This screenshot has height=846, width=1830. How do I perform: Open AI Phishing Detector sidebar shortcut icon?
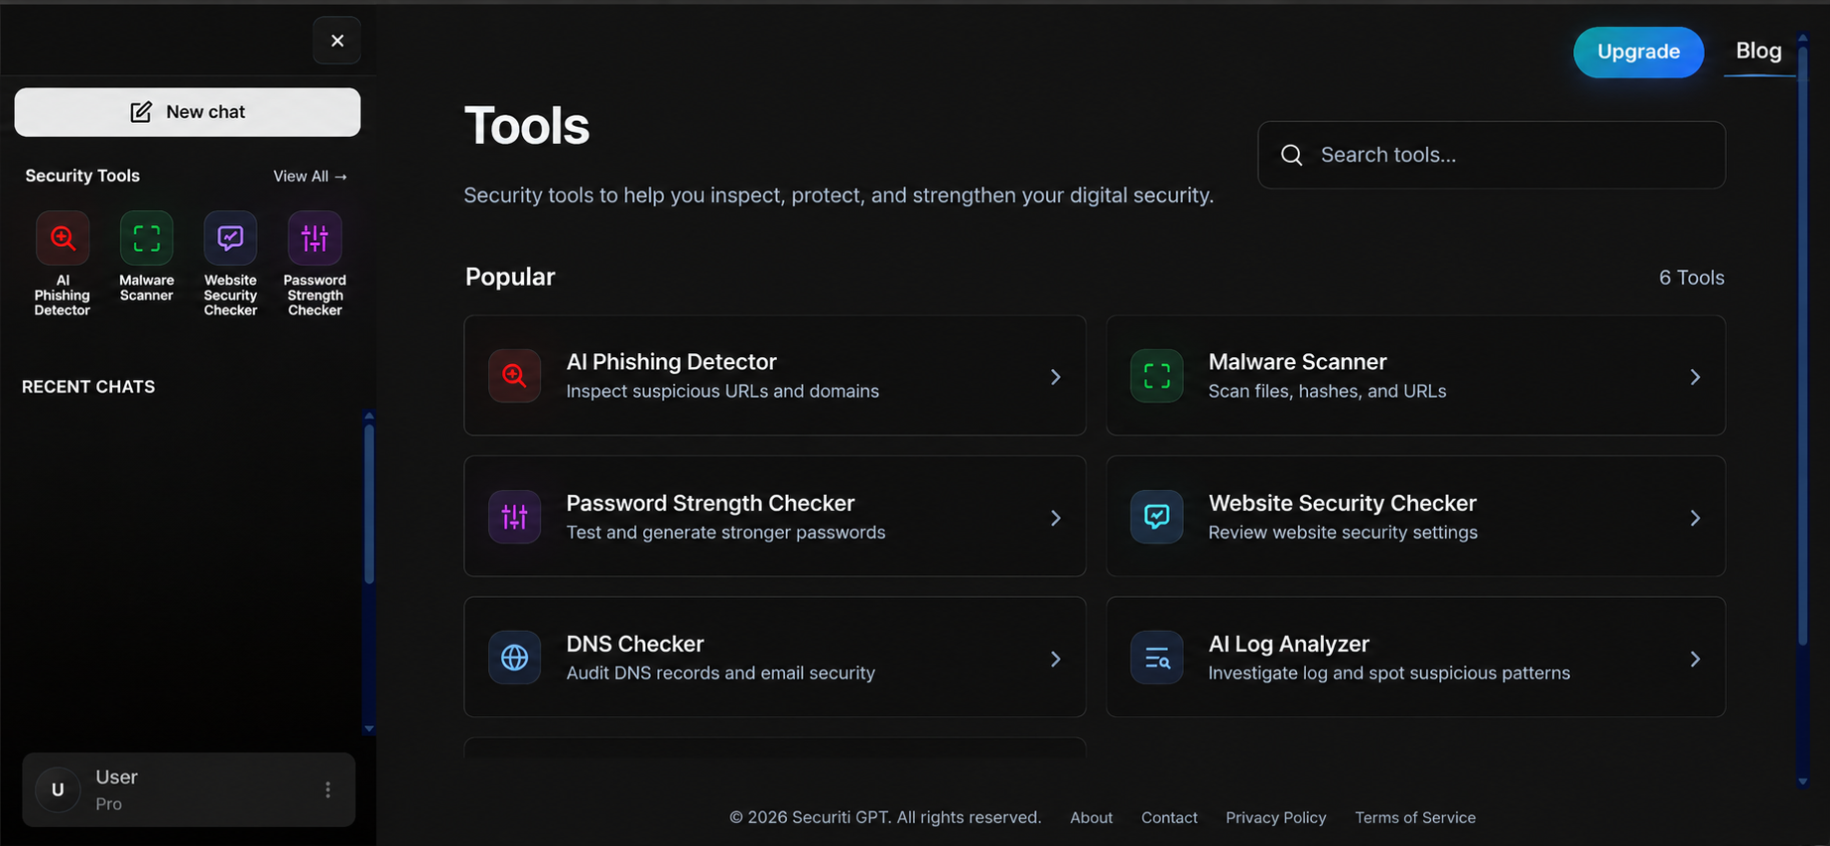click(63, 238)
